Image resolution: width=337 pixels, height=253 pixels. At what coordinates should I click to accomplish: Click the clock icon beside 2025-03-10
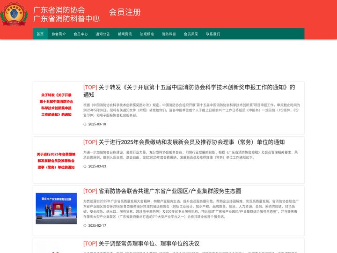[85, 124]
